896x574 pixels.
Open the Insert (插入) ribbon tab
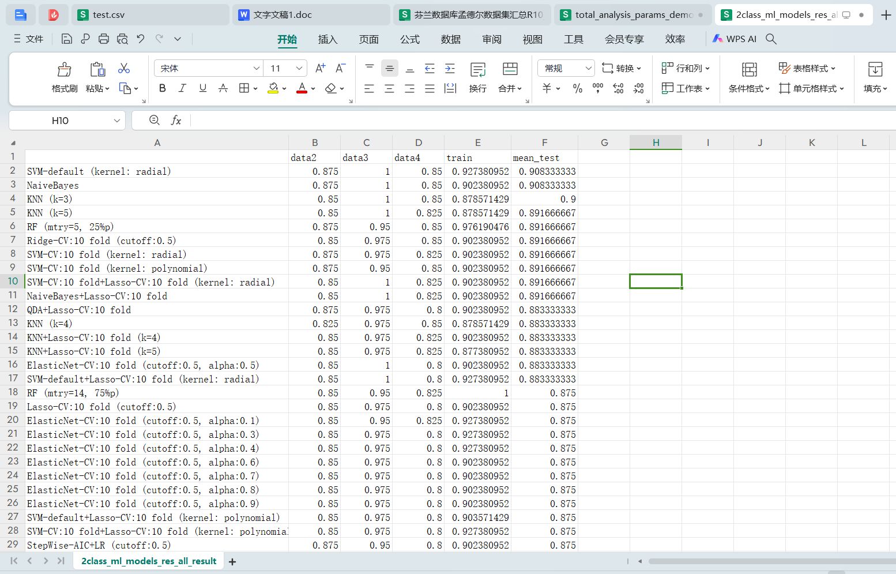coord(327,39)
